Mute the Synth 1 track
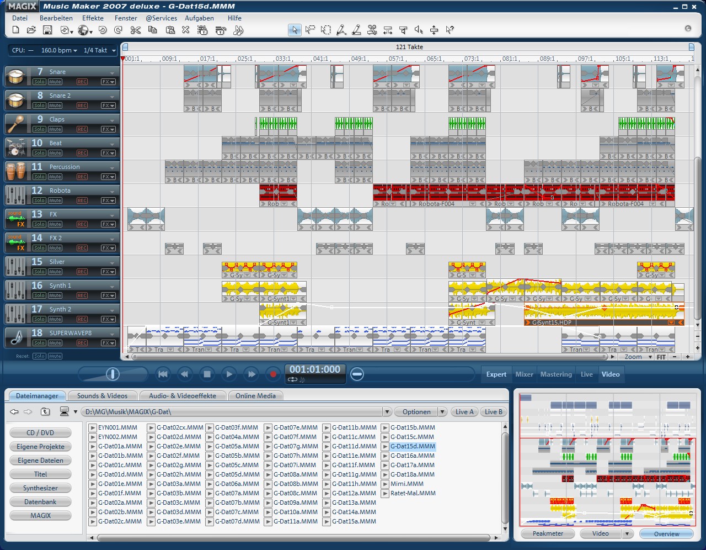706x550 pixels. coord(55,295)
